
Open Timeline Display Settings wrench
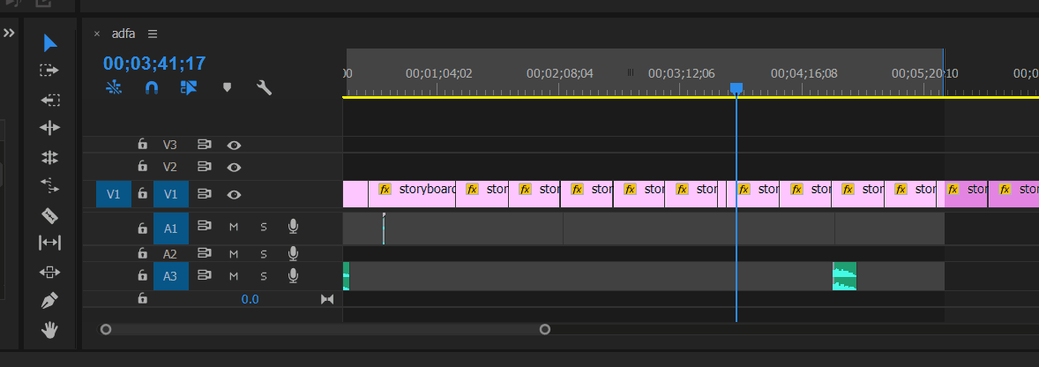point(265,87)
